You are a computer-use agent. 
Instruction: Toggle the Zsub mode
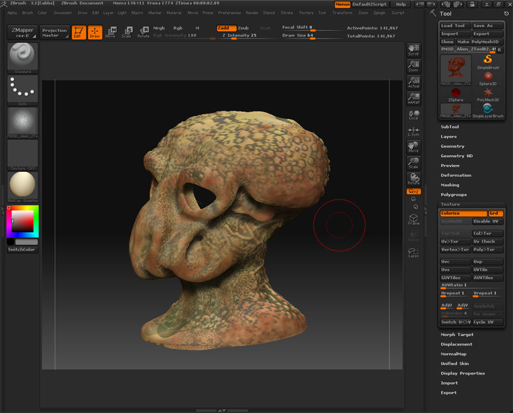tap(243, 28)
